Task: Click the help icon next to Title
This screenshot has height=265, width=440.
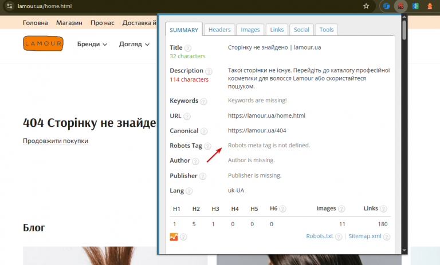Action: (188, 48)
